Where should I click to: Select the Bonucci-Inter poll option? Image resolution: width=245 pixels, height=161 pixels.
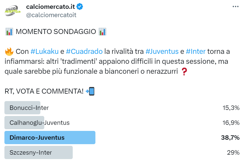[29, 108]
